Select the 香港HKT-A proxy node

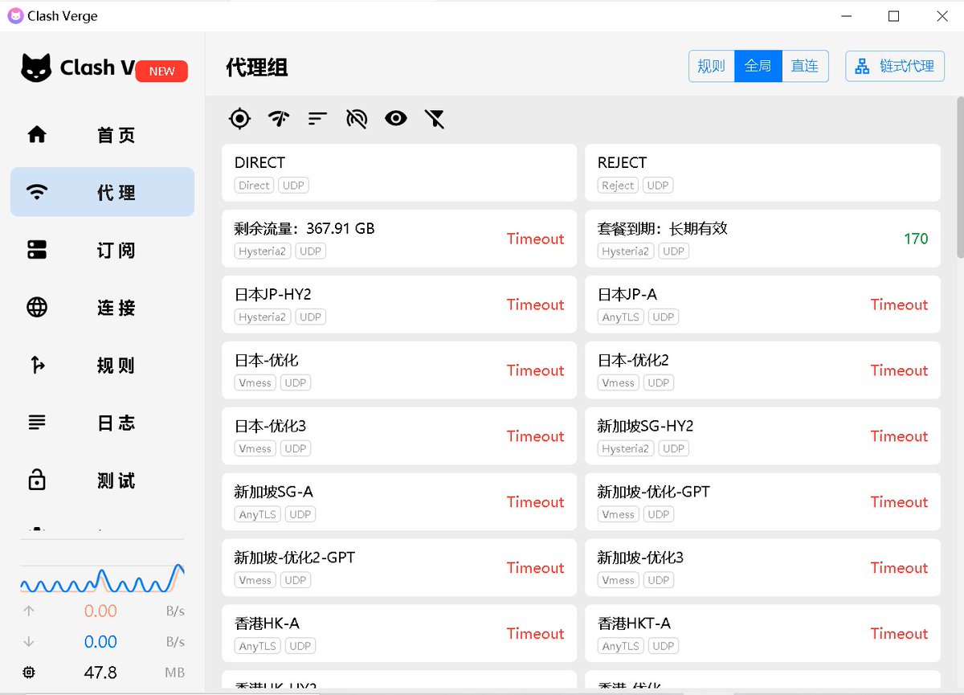pos(762,634)
